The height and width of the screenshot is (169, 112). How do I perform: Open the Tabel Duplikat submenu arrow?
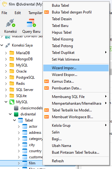pos(106,52)
